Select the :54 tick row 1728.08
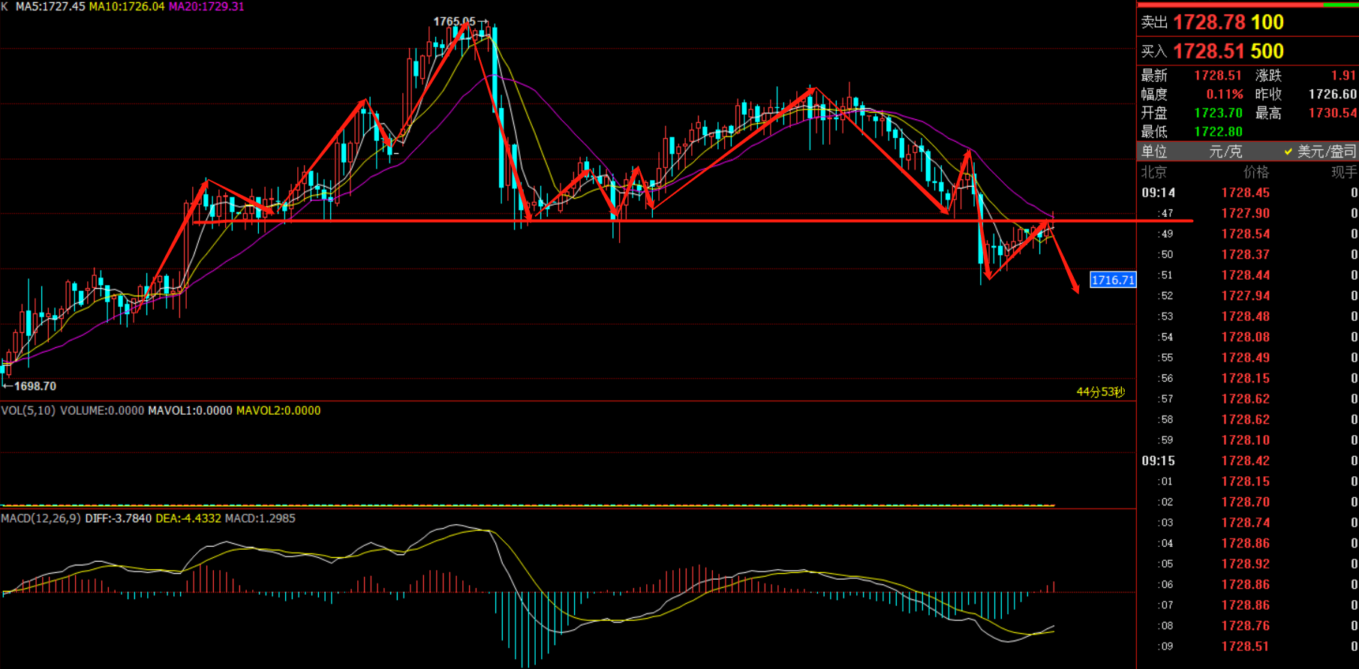1359x669 pixels. [x=1249, y=337]
